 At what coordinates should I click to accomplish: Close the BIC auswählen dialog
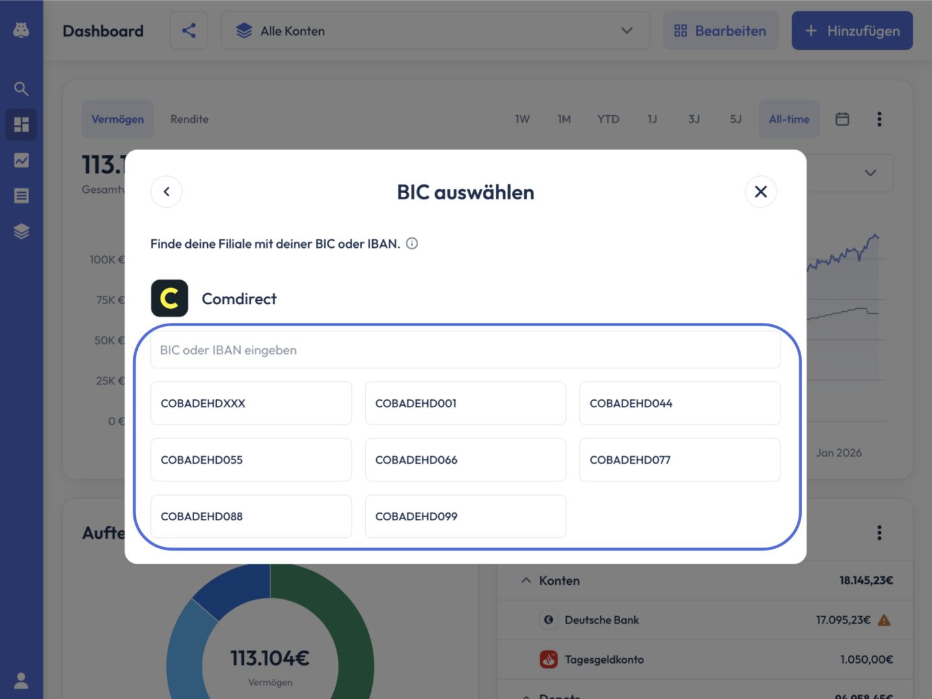coord(760,192)
